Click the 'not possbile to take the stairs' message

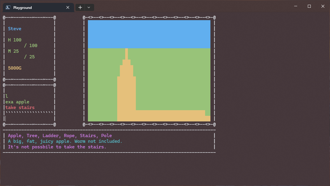57,147
